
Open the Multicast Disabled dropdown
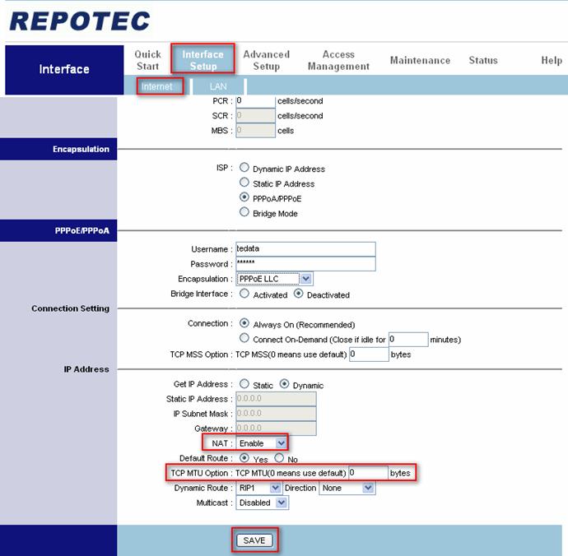point(262,503)
